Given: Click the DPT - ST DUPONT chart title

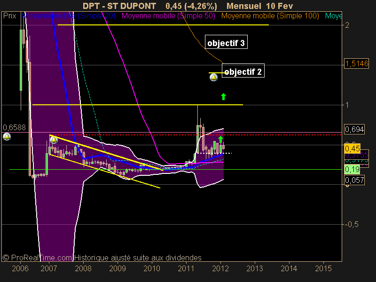Looking at the screenshot, I should click(119, 6).
